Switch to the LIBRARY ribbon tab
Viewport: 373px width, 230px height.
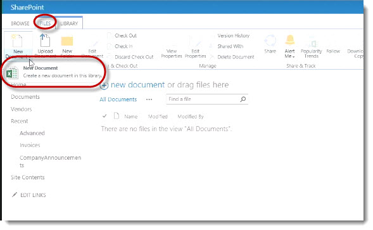[x=69, y=23]
